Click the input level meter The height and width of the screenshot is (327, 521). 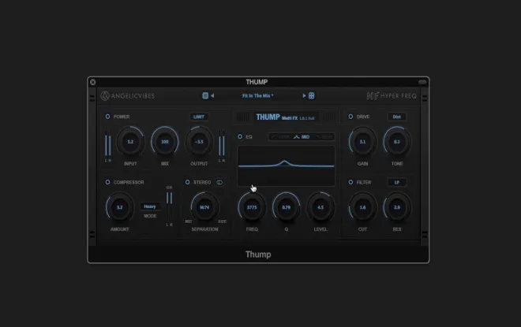click(x=108, y=143)
